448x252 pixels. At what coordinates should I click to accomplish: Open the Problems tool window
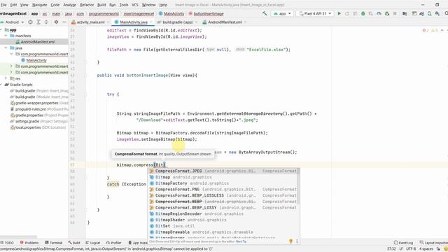29,243
